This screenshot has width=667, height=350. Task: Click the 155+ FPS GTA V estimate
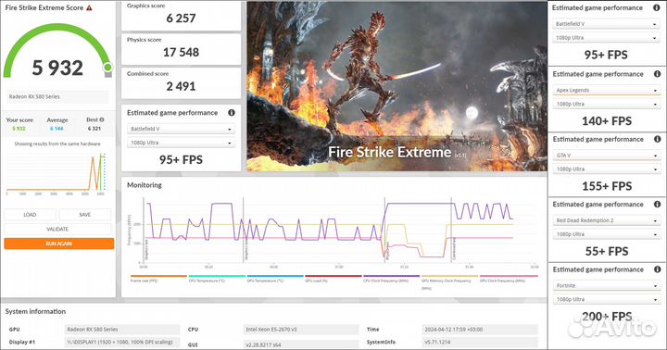click(x=607, y=186)
